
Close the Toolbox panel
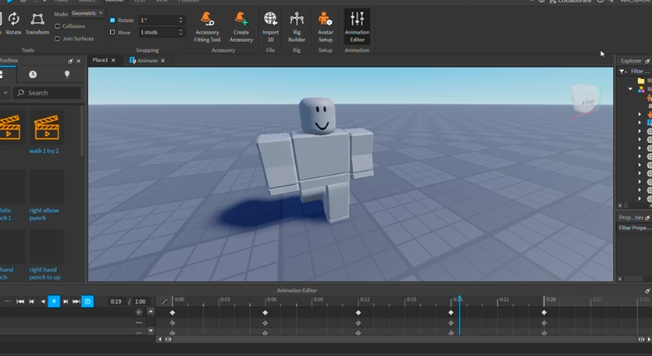[79, 61]
